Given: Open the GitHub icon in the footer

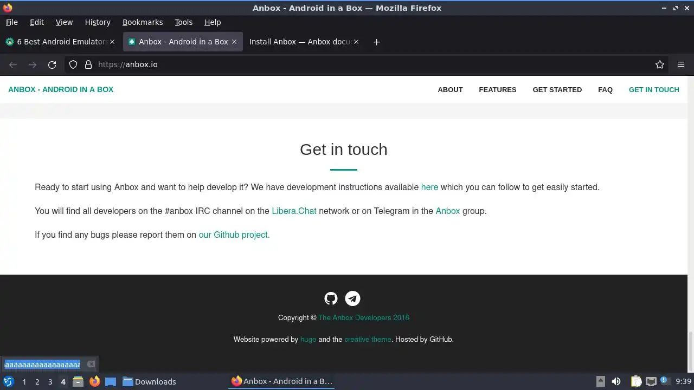Looking at the screenshot, I should 331,298.
